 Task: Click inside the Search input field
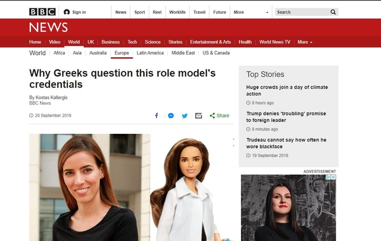point(301,12)
